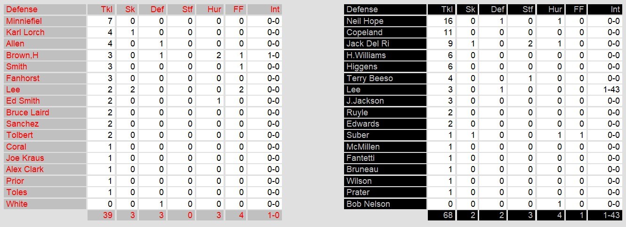
Task: Open Jack Del Ri player link
Action: (369, 44)
